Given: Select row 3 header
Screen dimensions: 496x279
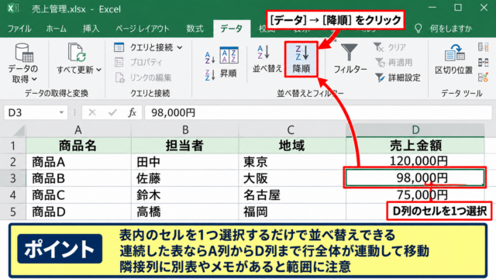Looking at the screenshot, I should [x=12, y=178].
